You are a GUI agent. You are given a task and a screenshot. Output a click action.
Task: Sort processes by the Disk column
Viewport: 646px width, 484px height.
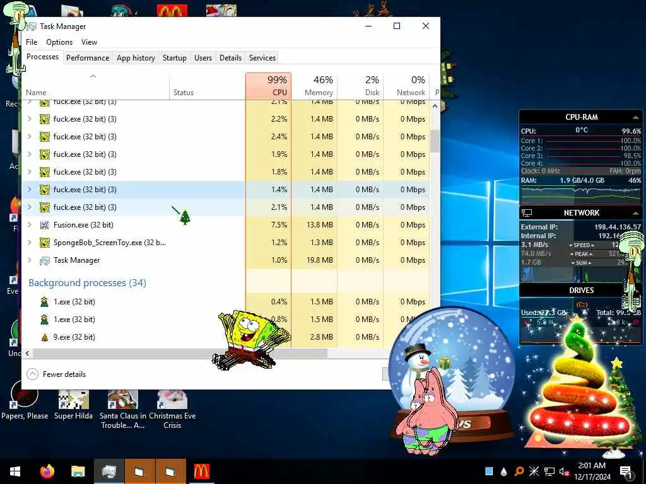[x=360, y=86]
